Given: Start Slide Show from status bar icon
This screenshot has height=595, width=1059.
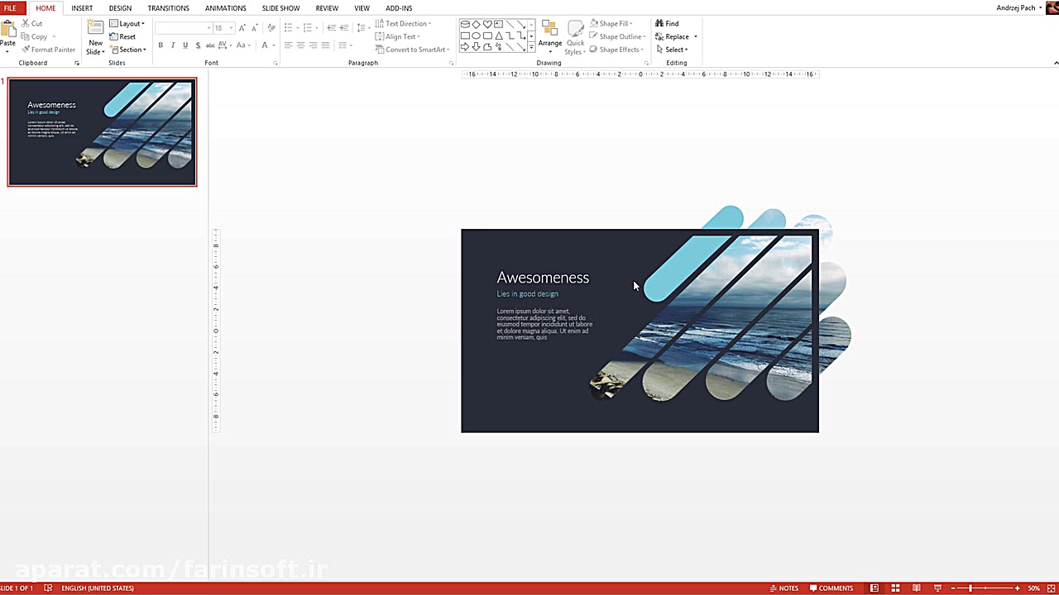Looking at the screenshot, I should (937, 588).
